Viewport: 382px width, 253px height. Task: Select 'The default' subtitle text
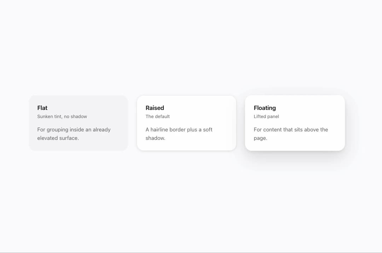pyautogui.click(x=158, y=117)
